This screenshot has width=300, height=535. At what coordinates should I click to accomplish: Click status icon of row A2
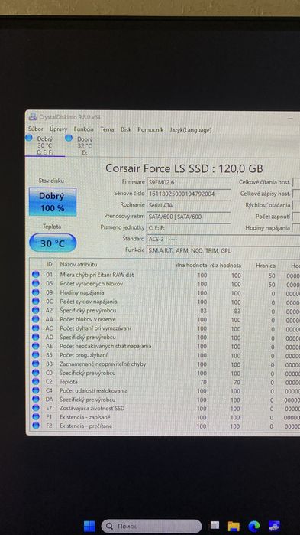coord(36,310)
